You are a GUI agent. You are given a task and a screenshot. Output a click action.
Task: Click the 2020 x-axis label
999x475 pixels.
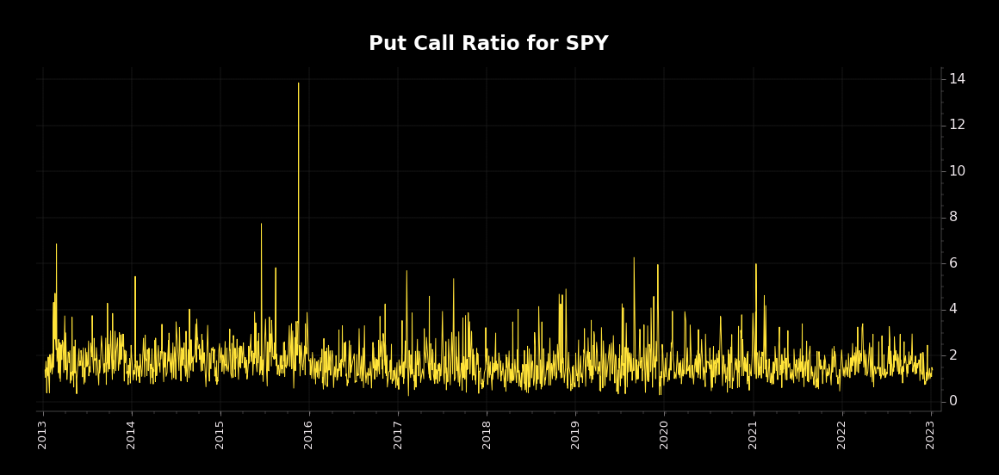click(x=665, y=435)
